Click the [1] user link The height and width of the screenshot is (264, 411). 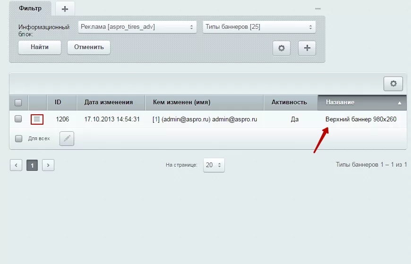[x=156, y=119]
